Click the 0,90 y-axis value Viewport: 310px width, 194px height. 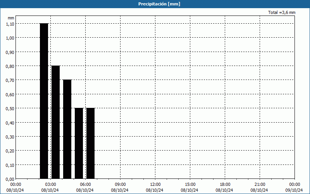coord(10,52)
